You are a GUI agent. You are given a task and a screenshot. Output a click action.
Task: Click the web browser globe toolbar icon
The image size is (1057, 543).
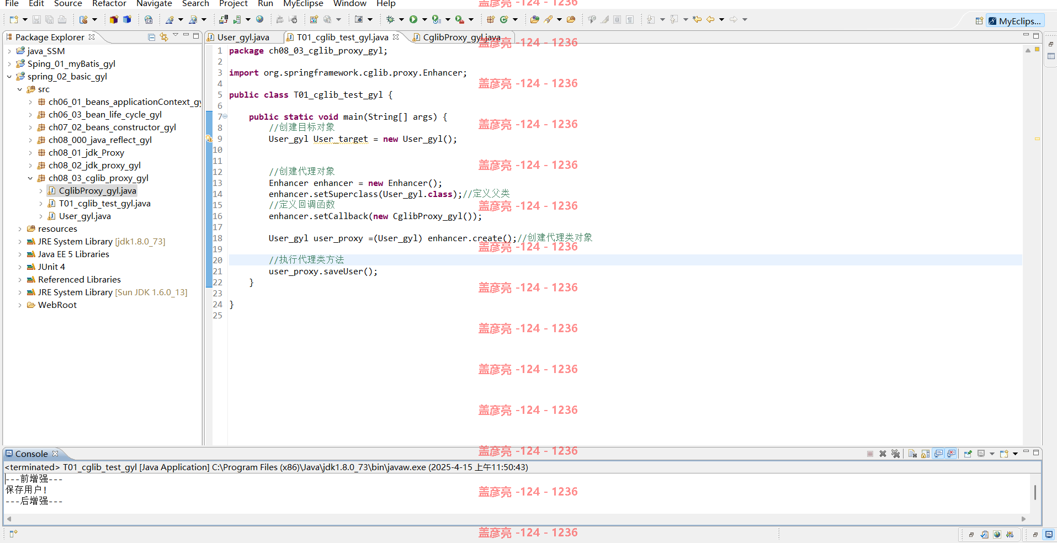[260, 20]
